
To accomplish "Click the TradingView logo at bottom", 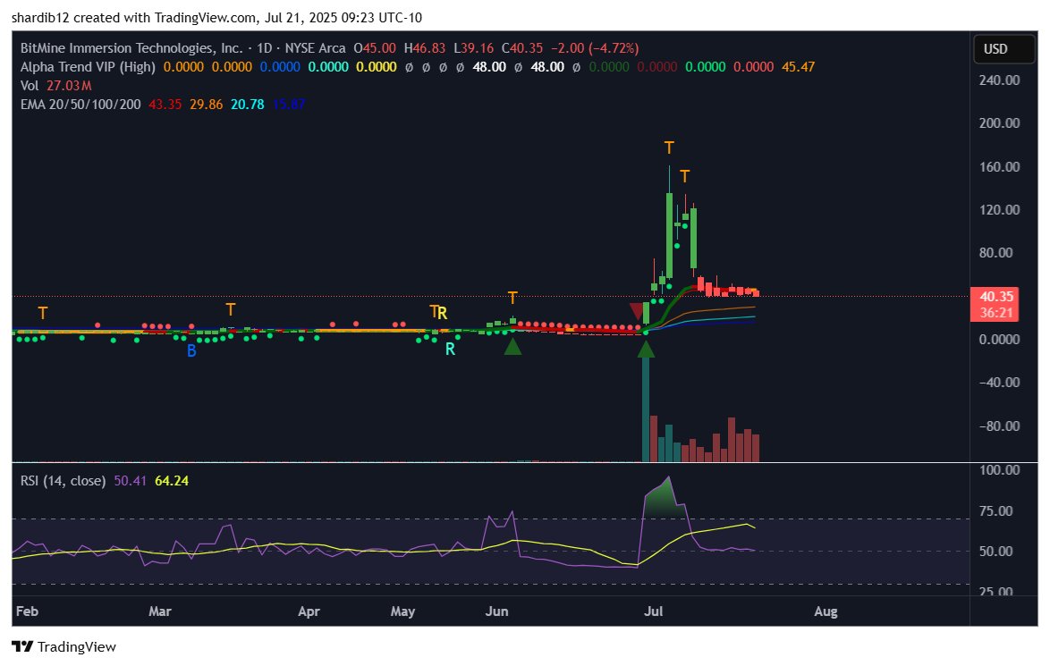I will (x=64, y=646).
